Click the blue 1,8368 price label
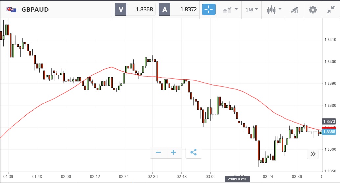The width and height of the screenshot is (340, 183). [x=329, y=132]
